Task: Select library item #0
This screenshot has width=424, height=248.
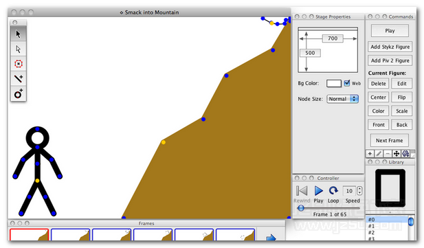Action: pos(387,220)
